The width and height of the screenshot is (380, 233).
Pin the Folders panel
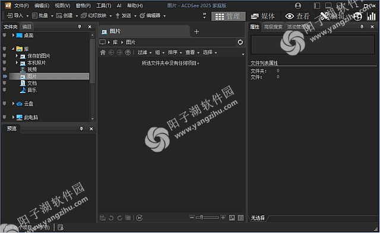coord(80,27)
